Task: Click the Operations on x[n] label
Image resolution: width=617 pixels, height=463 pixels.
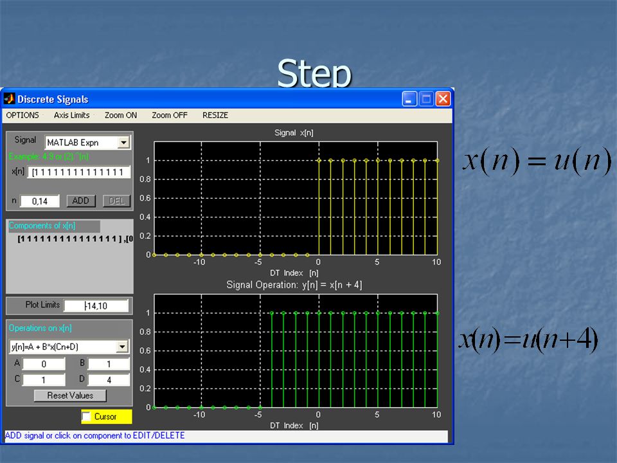Action: coord(40,328)
